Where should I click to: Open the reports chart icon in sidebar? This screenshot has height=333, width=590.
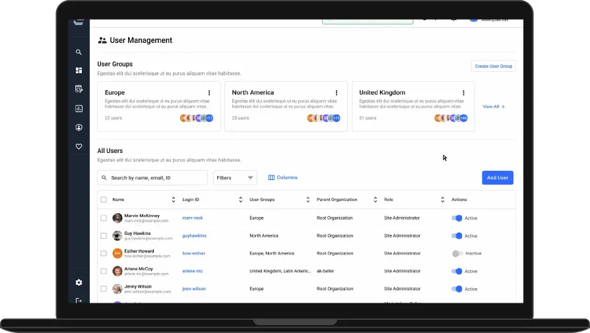(79, 109)
